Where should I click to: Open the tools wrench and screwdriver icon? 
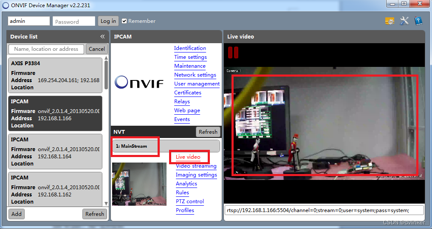[x=404, y=21]
